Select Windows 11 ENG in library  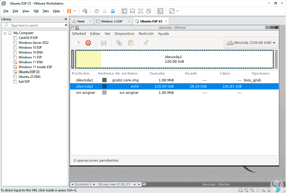(x=31, y=62)
